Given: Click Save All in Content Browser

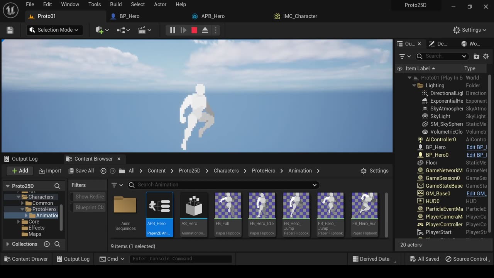Looking at the screenshot, I should (81, 171).
